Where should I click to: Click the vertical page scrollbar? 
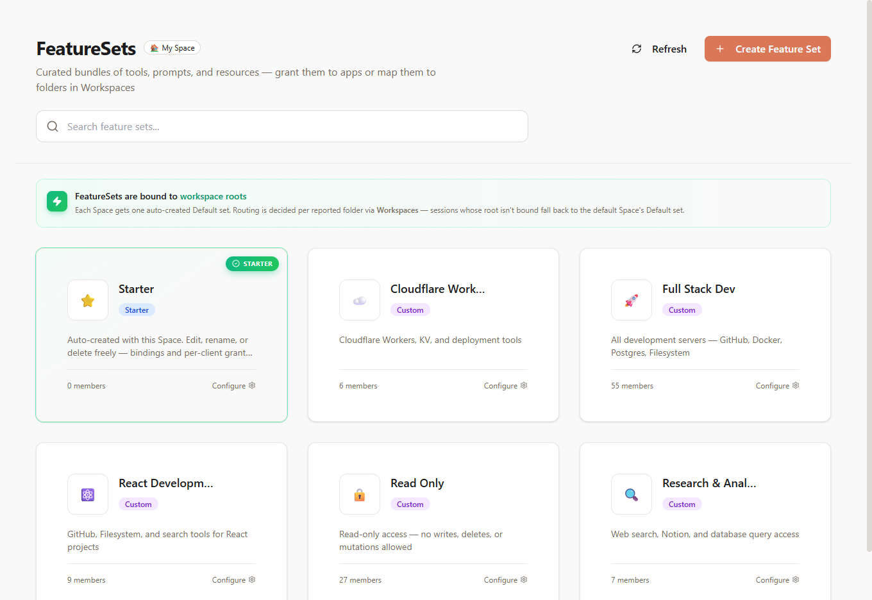click(x=869, y=276)
